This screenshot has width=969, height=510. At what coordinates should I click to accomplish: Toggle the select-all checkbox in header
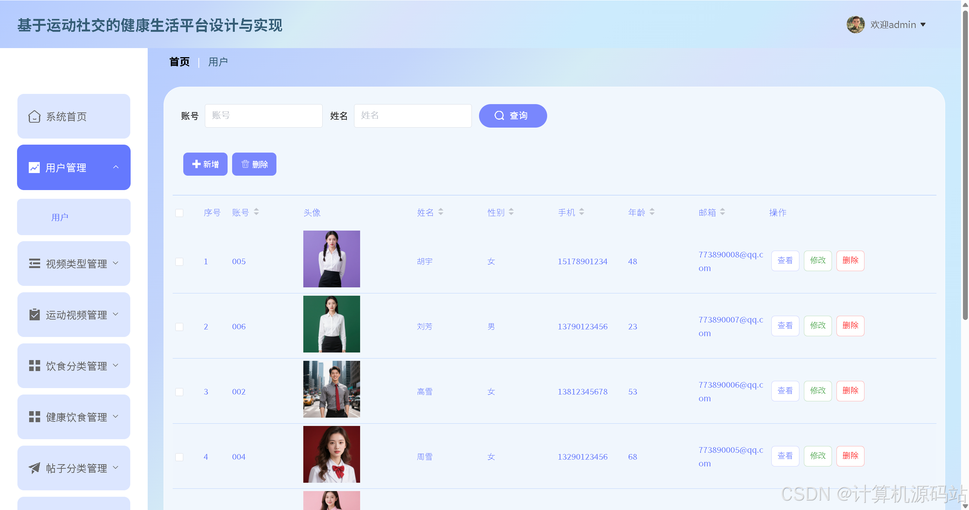(x=179, y=213)
